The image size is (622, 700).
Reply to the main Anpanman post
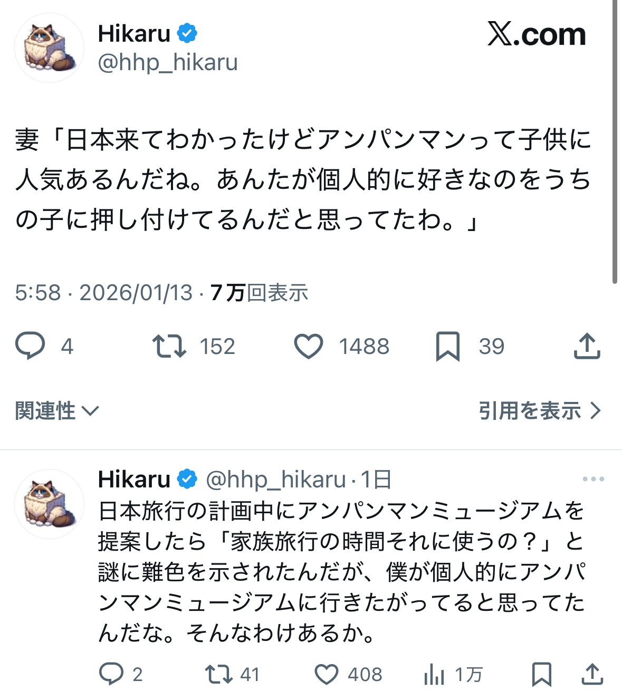point(30,346)
